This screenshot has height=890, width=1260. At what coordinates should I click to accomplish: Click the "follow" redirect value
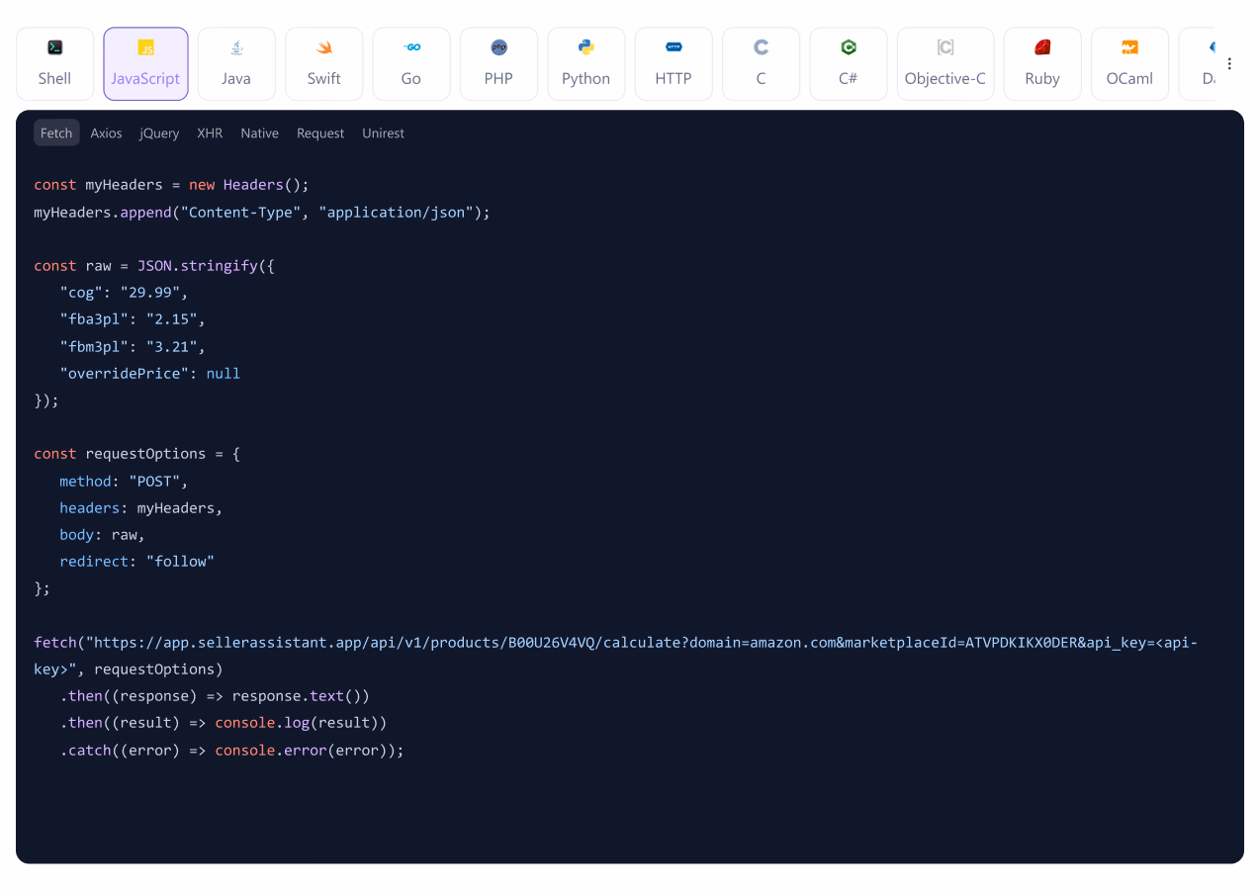(x=180, y=561)
